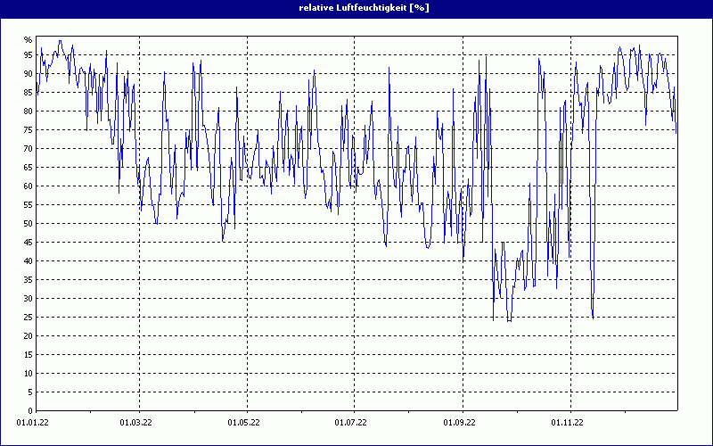713x446 pixels.
Task: Click the 01.05.22 x-axis label
Action: 243,422
